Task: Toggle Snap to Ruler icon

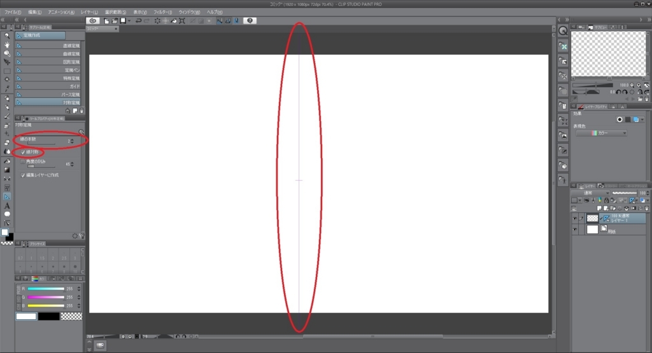Action: tap(220, 21)
